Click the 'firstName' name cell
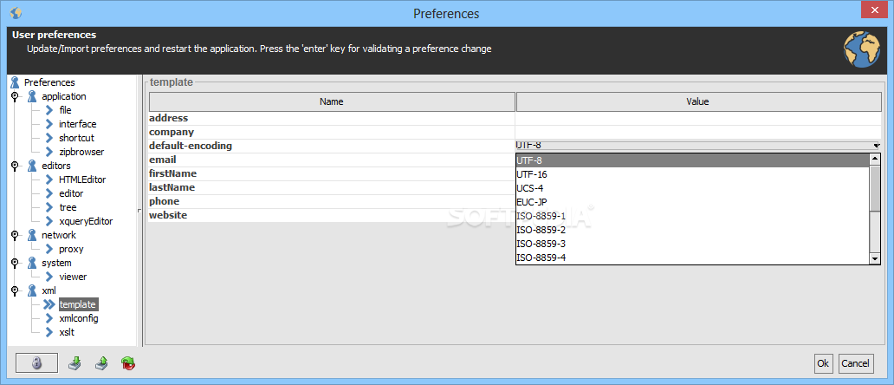The width and height of the screenshot is (894, 385). pyautogui.click(x=331, y=174)
